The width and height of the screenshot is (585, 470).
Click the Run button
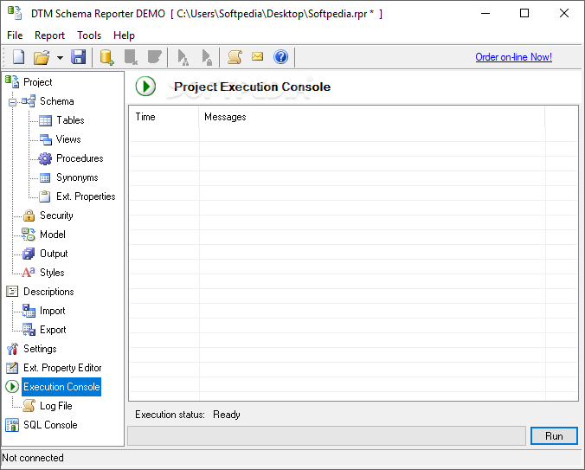[x=554, y=436]
